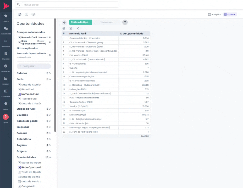Click the home icon in toolbar
Screen dimensions: 243x188
pyautogui.click(x=20, y=14)
